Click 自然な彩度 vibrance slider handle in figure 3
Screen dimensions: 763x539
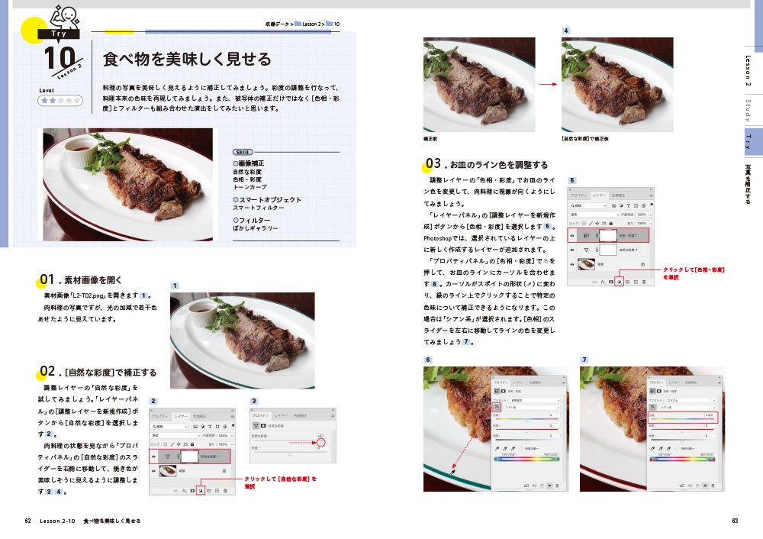(x=320, y=442)
